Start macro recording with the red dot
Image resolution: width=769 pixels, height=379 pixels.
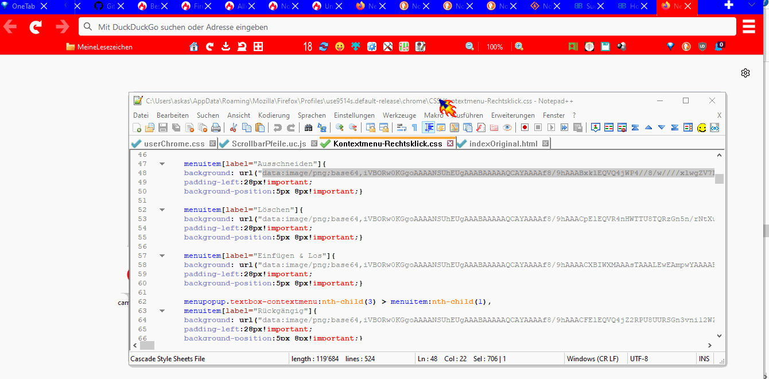pos(525,127)
